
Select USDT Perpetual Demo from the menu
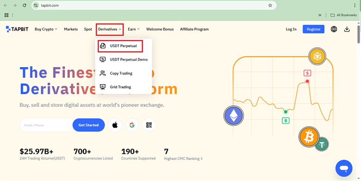(x=124, y=59)
